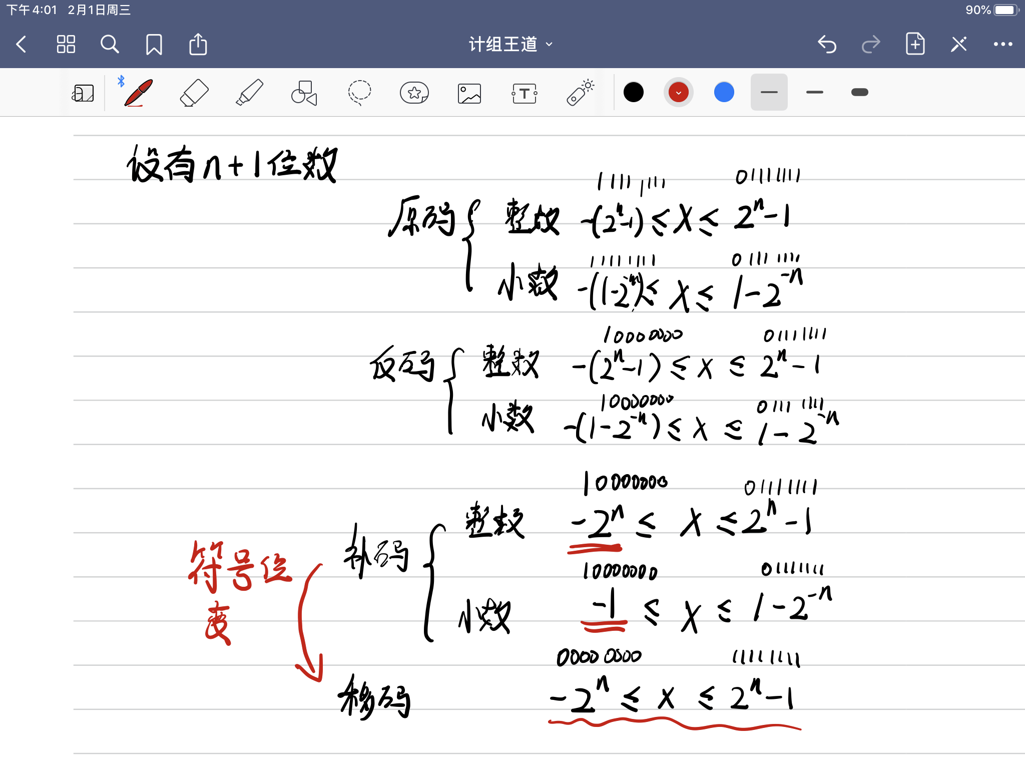Select the thinnest stroke width
The width and height of the screenshot is (1025, 769).
coord(769,92)
